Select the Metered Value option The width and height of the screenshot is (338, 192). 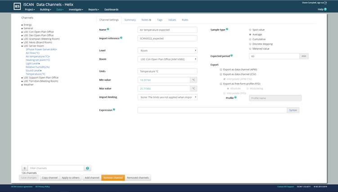click(250, 49)
